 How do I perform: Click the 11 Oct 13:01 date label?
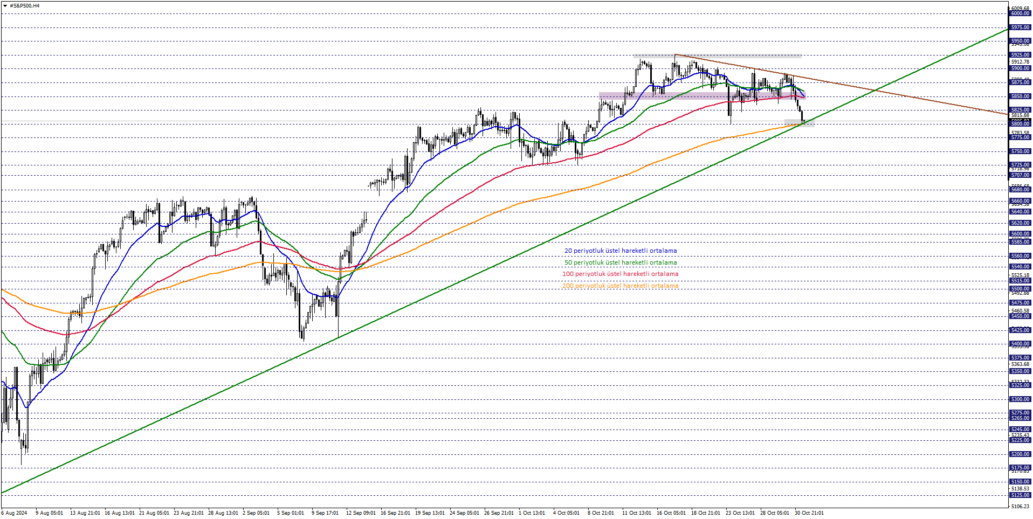pos(637,513)
